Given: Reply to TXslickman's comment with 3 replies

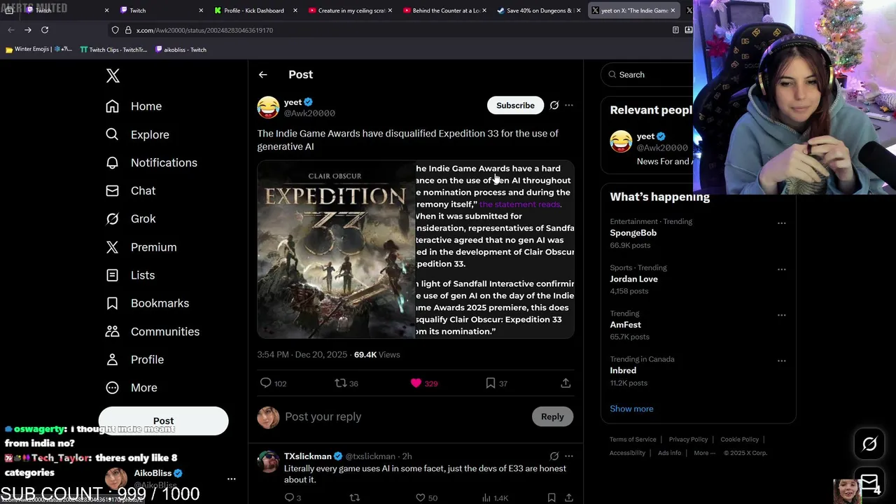Looking at the screenshot, I should point(289,498).
